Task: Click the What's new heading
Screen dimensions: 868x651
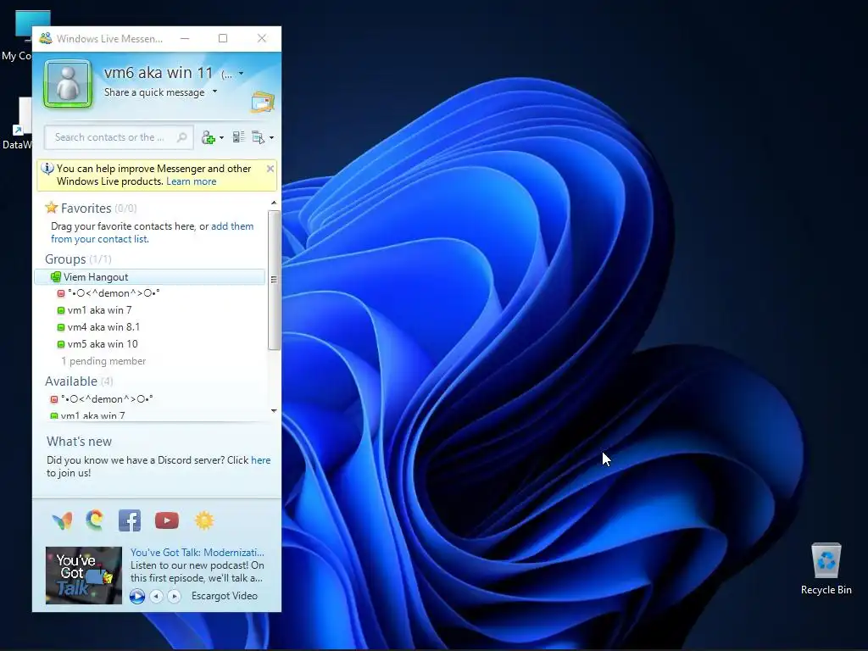Action: 79,441
